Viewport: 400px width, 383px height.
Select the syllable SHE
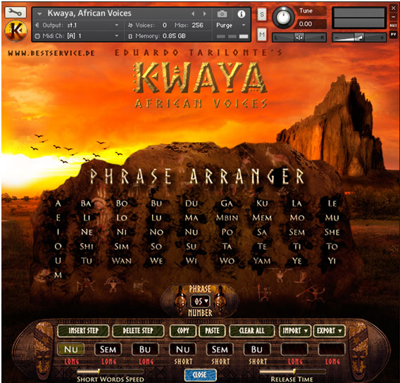pyautogui.click(x=332, y=232)
